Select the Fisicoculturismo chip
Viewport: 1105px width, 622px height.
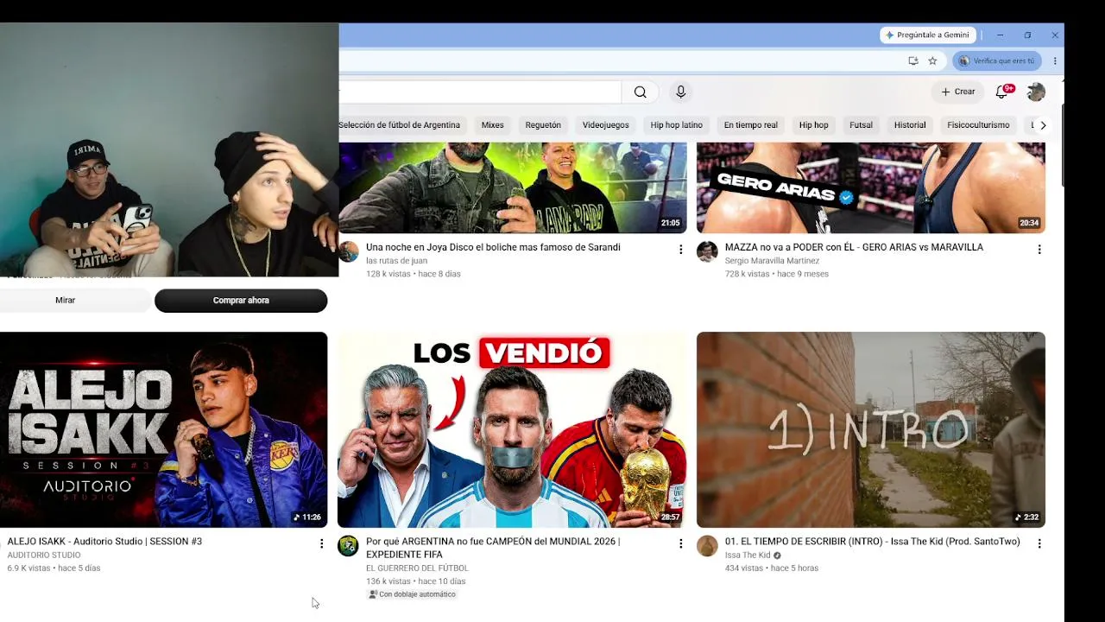coord(978,125)
